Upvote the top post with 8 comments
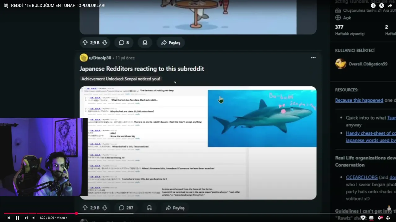Screen dimensions: 396x222 click(x=85, y=43)
